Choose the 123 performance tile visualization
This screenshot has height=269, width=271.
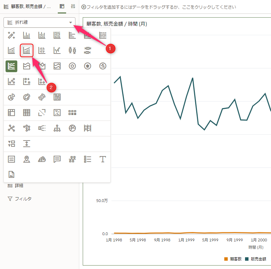11,159
